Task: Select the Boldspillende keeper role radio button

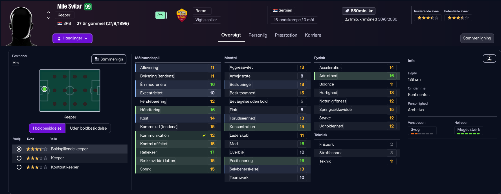Action: pyautogui.click(x=19, y=149)
